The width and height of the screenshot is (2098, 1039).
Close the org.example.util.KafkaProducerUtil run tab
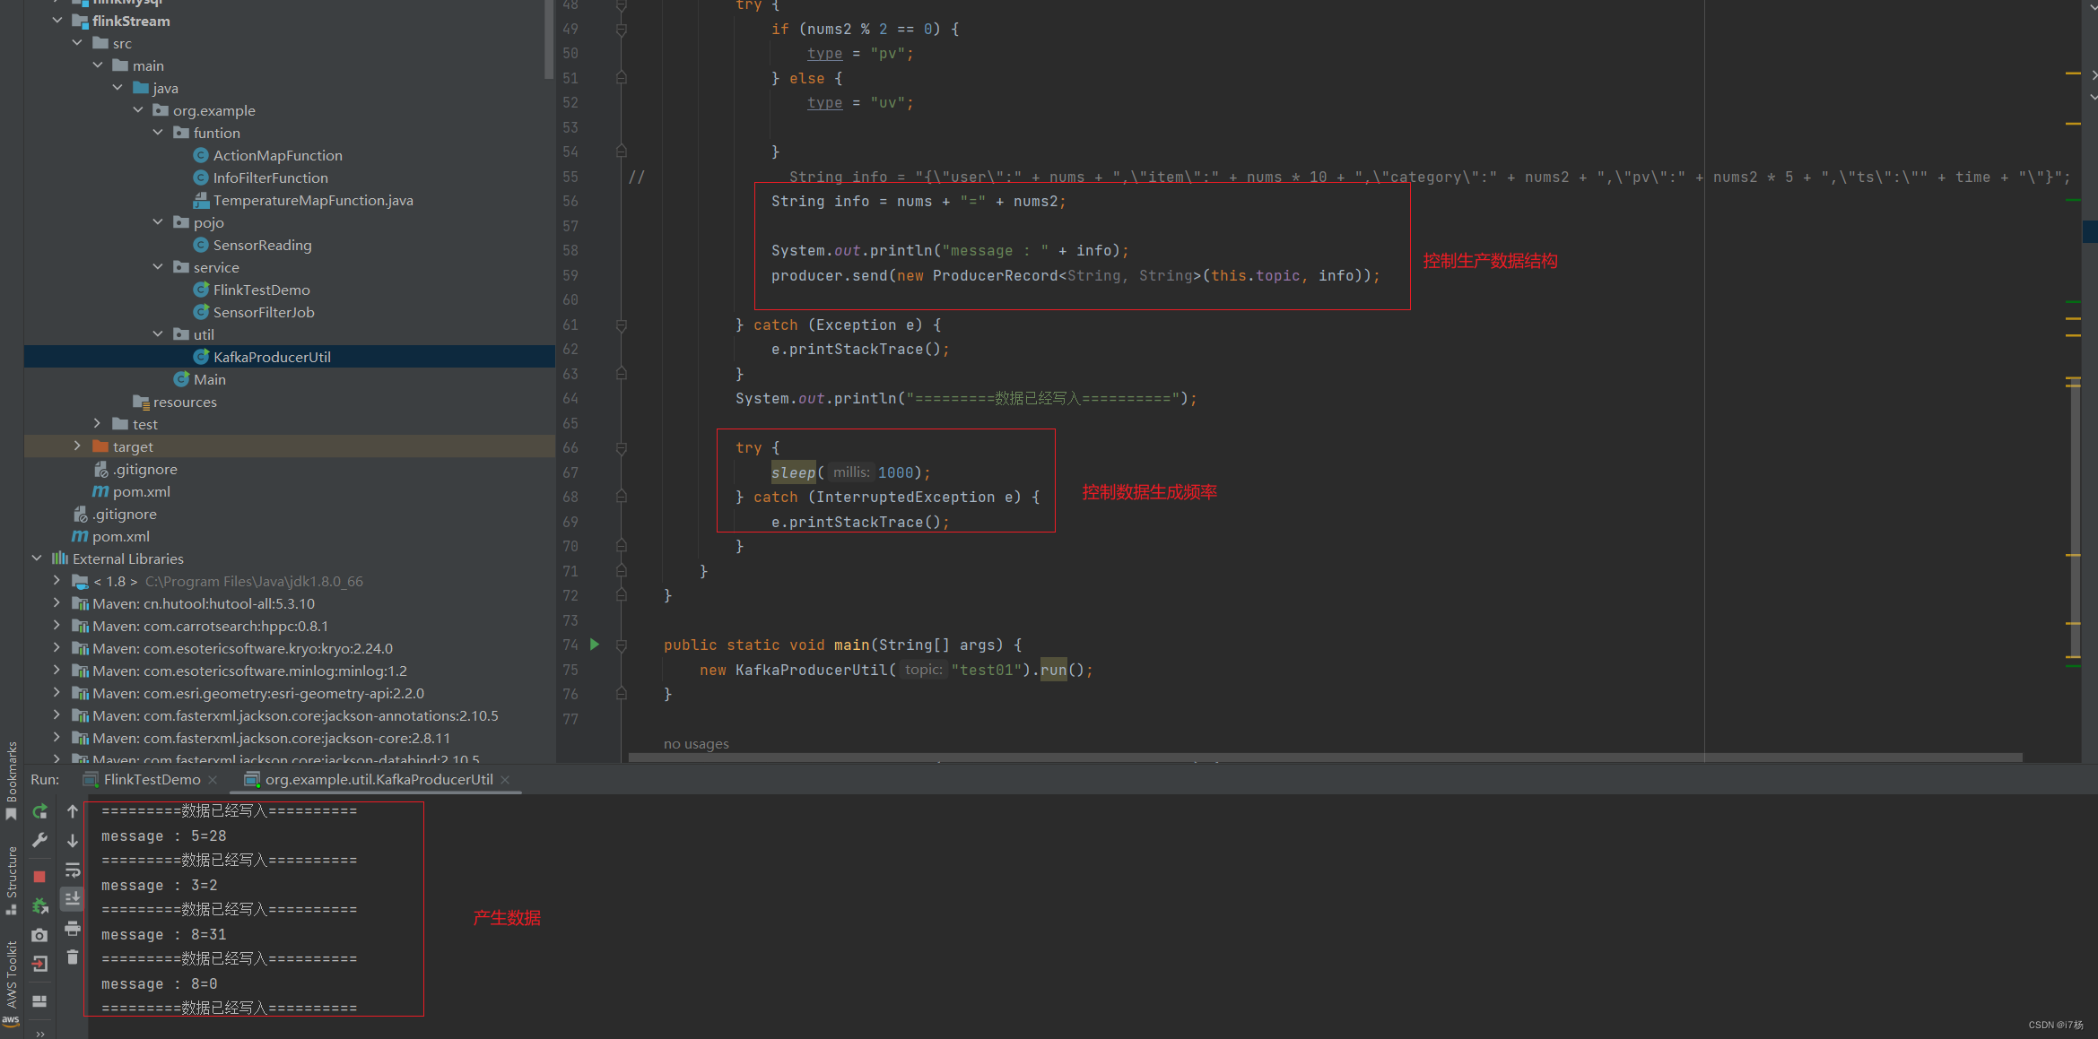tap(505, 780)
